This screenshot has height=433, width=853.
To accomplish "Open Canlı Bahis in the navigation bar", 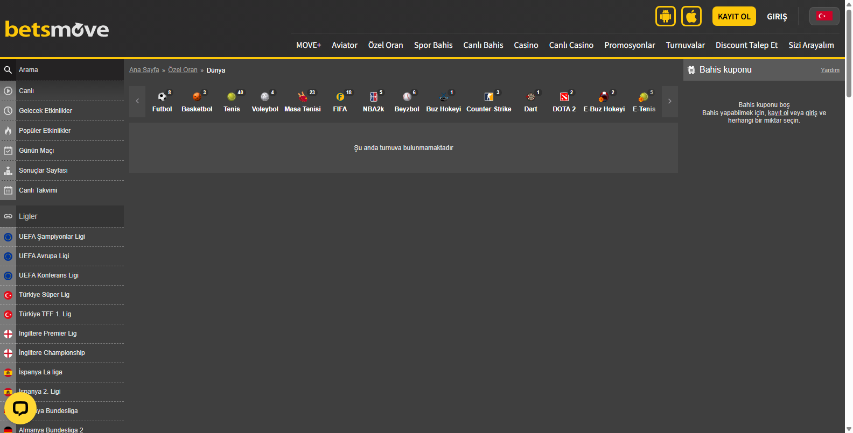I will (483, 45).
